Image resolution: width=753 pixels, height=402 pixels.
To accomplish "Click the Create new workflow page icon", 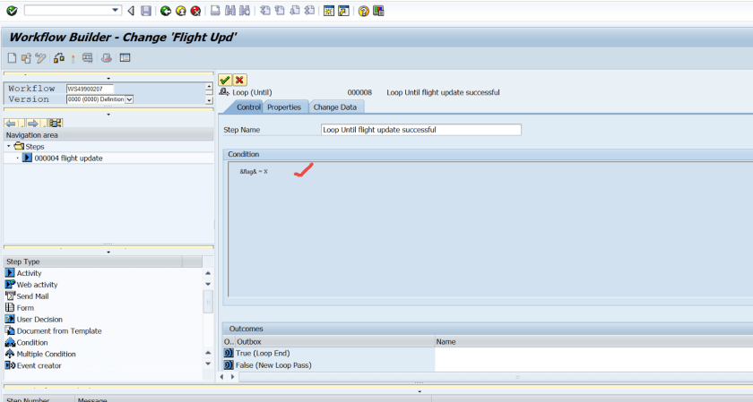I will (x=12, y=58).
